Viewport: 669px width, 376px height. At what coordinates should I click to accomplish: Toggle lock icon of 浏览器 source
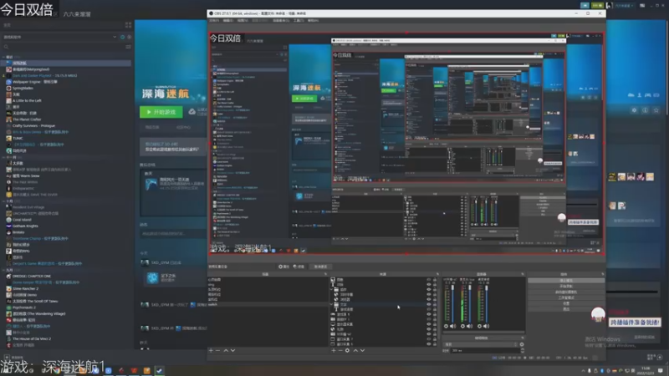(435, 299)
